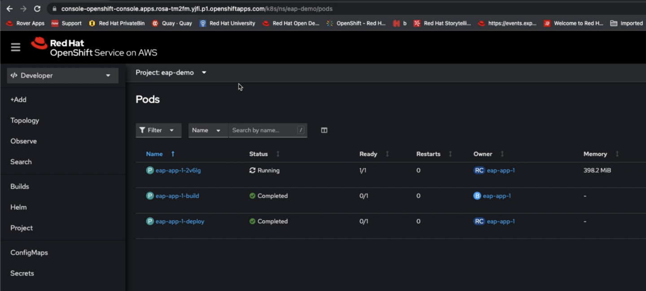
Task: Reload the page with browser refresh icon
Action: (37, 9)
